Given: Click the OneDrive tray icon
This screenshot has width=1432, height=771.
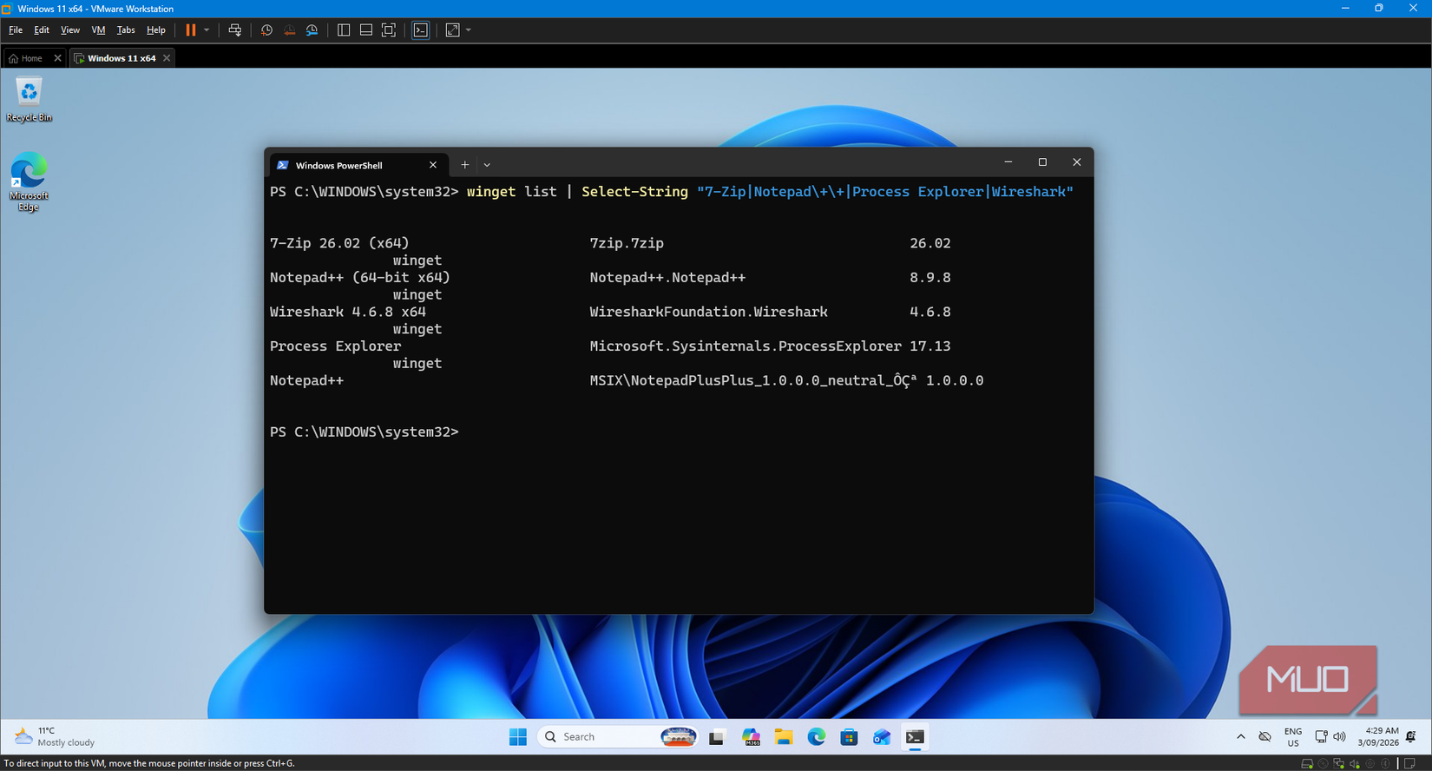Looking at the screenshot, I should click(1265, 737).
